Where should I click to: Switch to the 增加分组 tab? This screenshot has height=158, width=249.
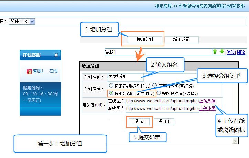(x=145, y=39)
